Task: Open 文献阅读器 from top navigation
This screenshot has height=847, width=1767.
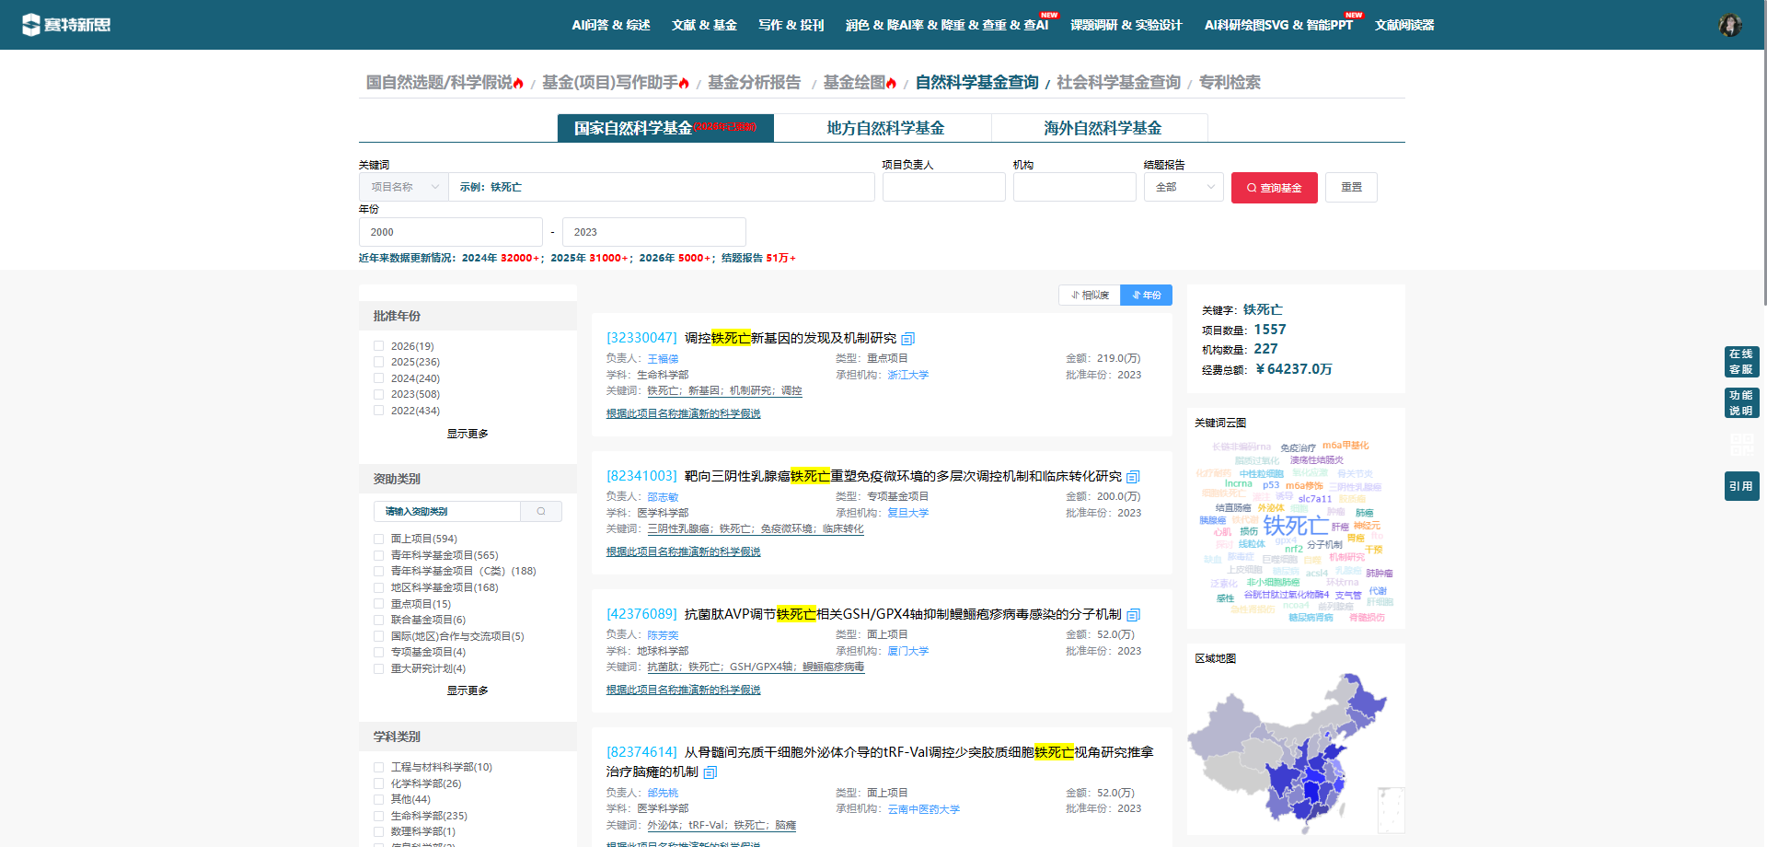Action: [1404, 25]
